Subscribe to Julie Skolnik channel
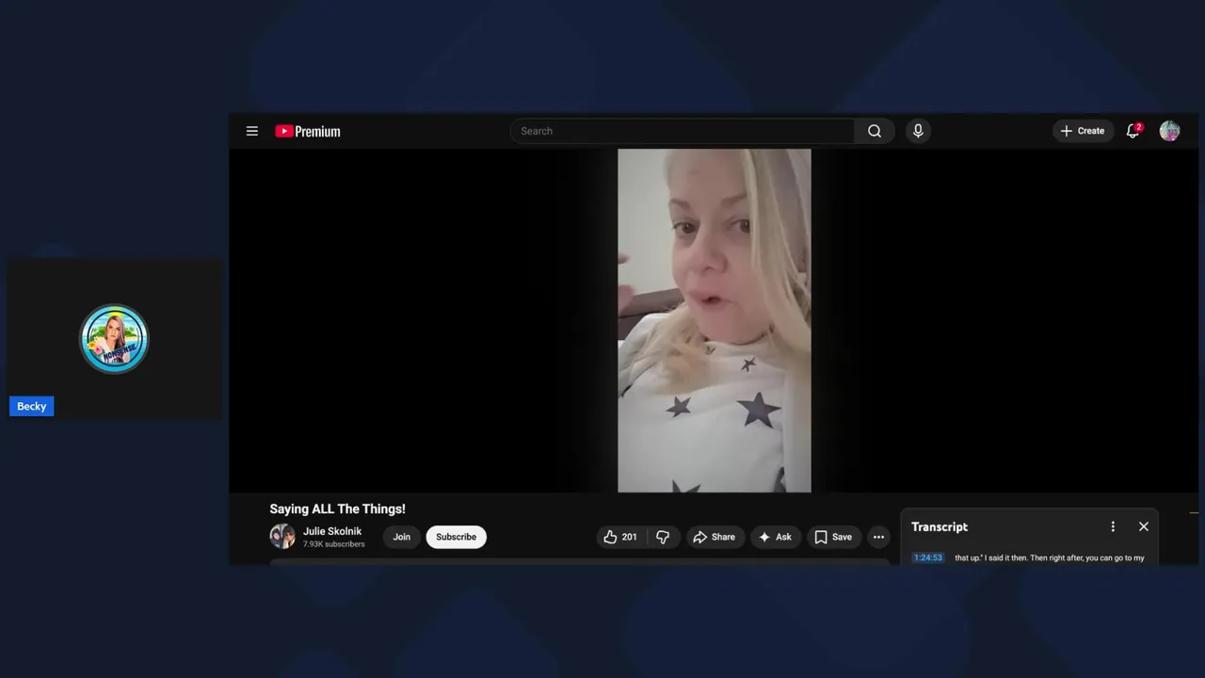The image size is (1205, 678). point(456,537)
